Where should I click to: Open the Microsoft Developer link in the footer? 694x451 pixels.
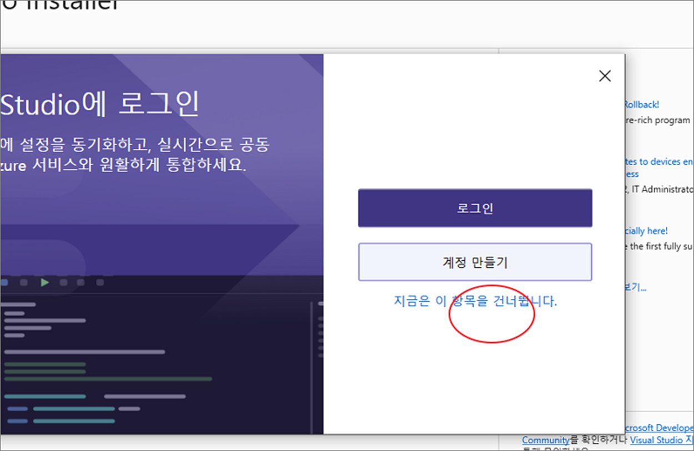coord(659,428)
